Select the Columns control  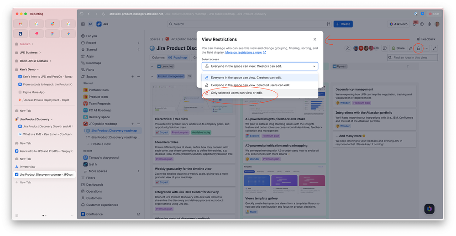(158, 58)
